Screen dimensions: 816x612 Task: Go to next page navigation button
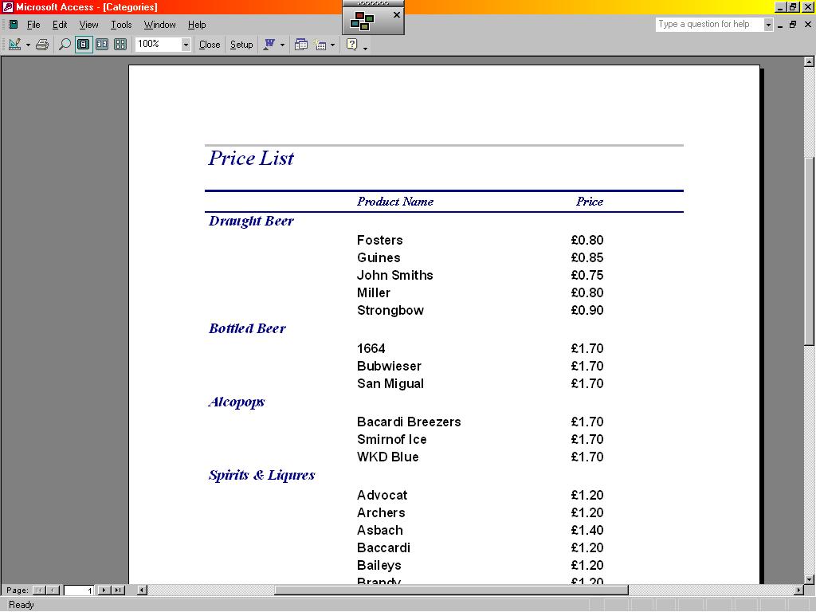(104, 590)
